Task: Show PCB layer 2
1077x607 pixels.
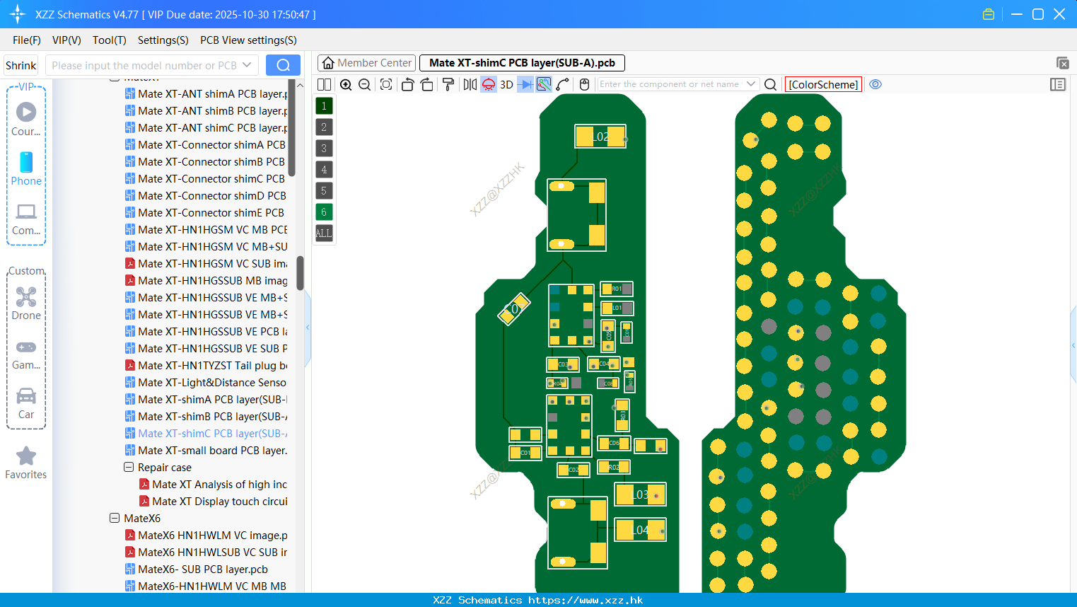Action: pos(324,127)
